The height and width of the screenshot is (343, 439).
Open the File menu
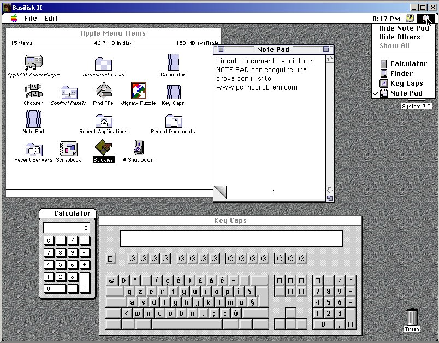tap(31, 18)
